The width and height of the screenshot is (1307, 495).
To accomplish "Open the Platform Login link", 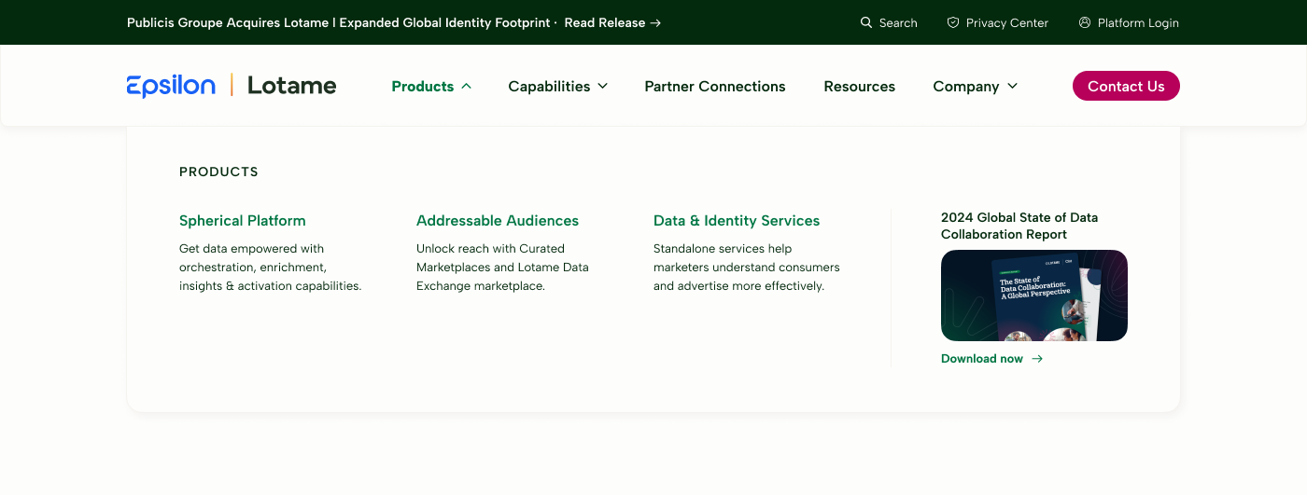I will [1138, 22].
